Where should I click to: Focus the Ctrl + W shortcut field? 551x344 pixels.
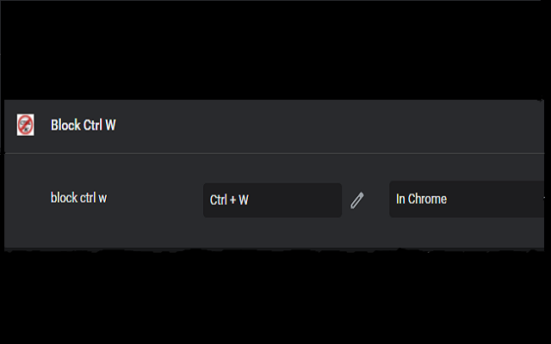pyautogui.click(x=272, y=200)
